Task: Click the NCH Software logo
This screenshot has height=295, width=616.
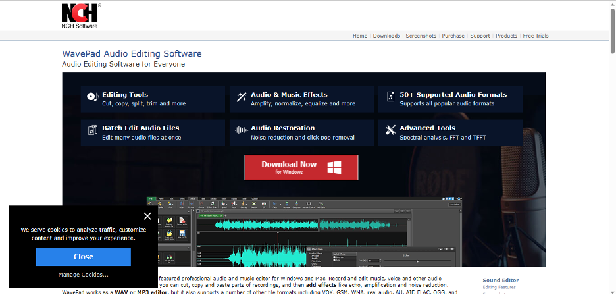Action: click(82, 16)
